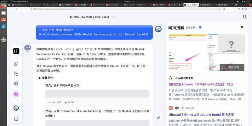Jump to bottom with double-chevron button
Screen dimensions: 252x126
coord(158,118)
